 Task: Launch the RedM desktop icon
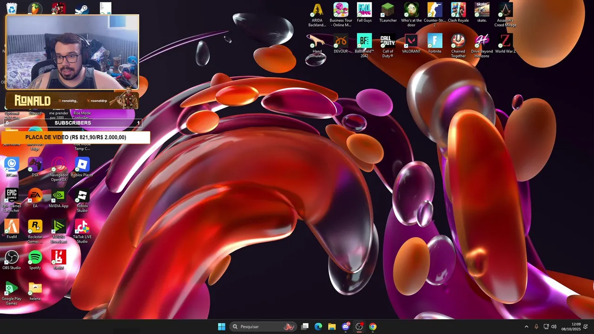pyautogui.click(x=58, y=260)
